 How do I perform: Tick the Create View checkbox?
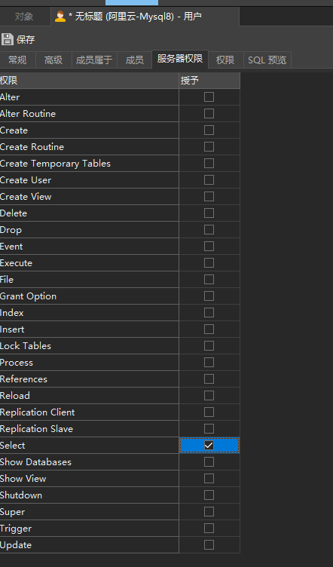tap(209, 197)
